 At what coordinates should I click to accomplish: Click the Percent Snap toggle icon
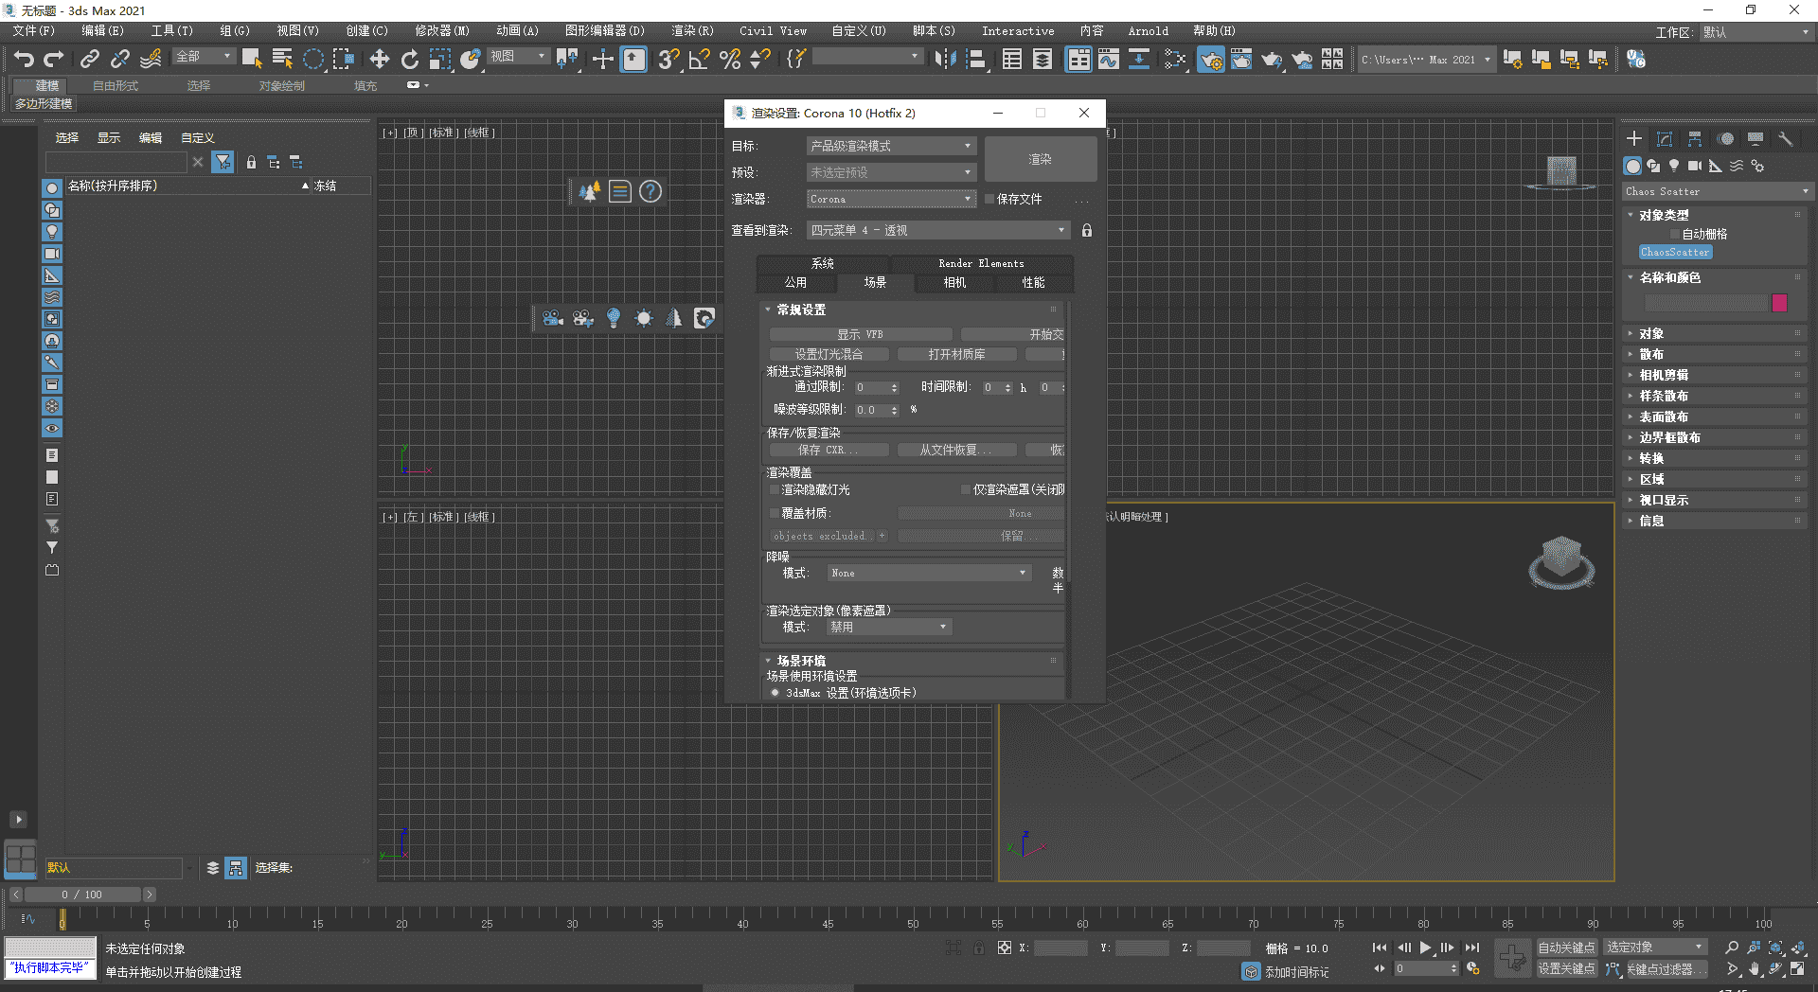pyautogui.click(x=729, y=60)
